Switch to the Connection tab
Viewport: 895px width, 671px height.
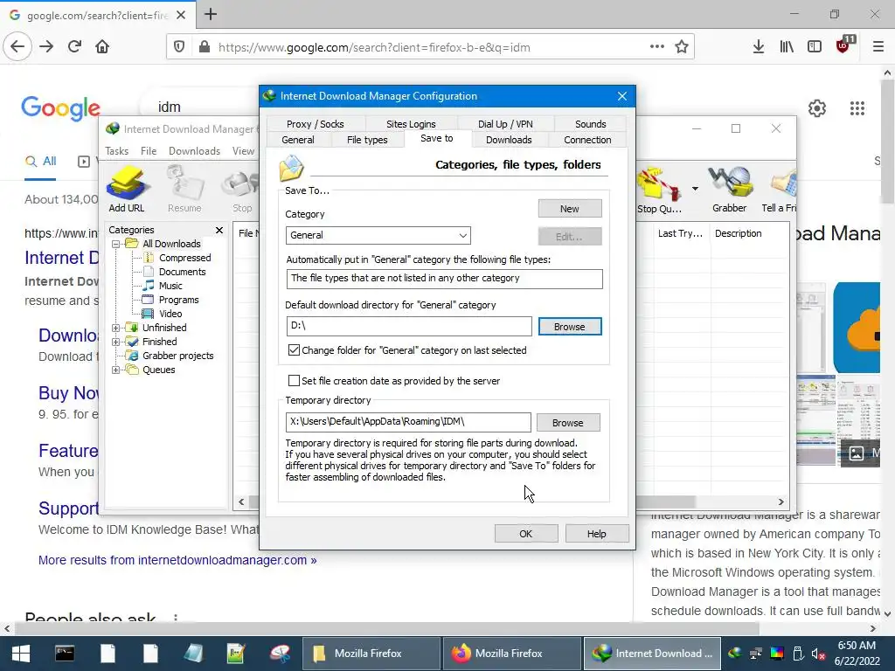pyautogui.click(x=587, y=140)
